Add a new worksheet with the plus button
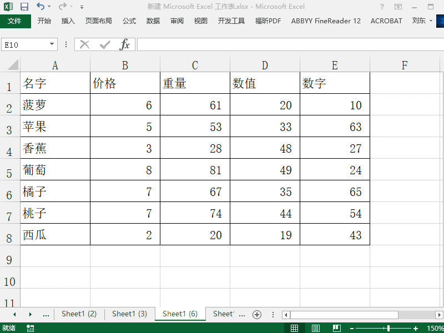 pyautogui.click(x=257, y=314)
